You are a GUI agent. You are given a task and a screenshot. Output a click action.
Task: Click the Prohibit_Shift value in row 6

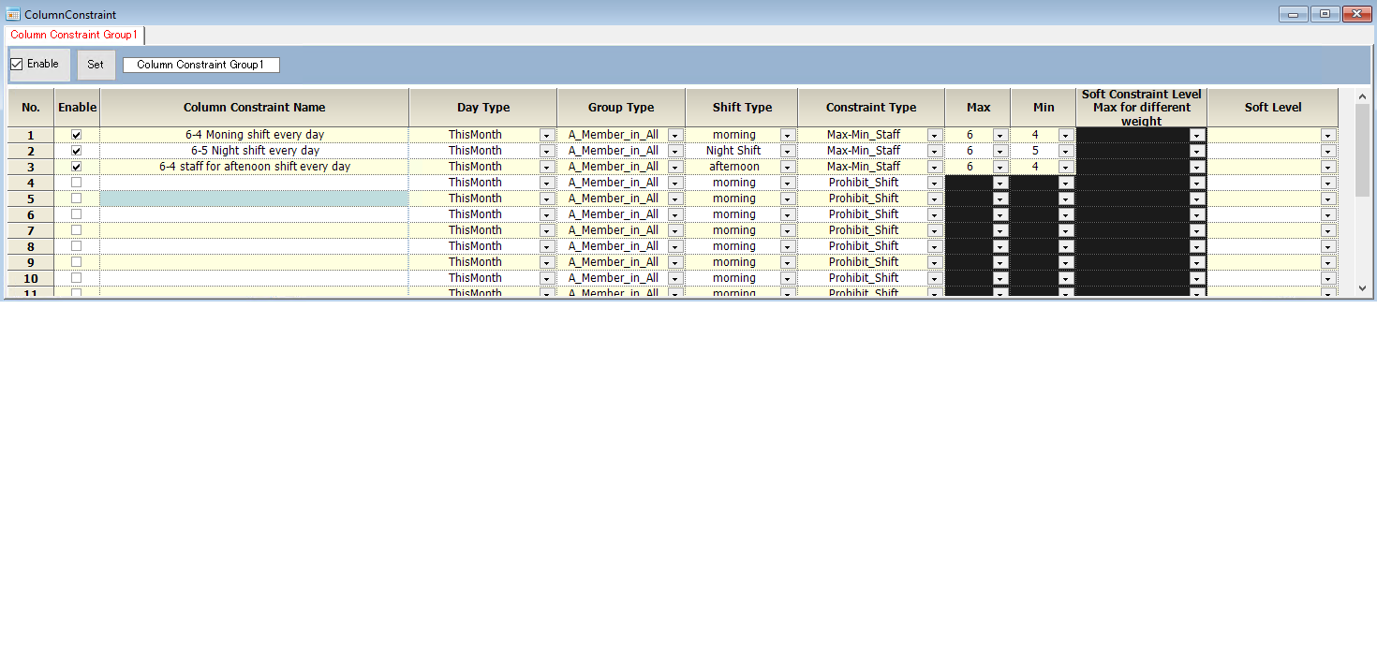(864, 214)
